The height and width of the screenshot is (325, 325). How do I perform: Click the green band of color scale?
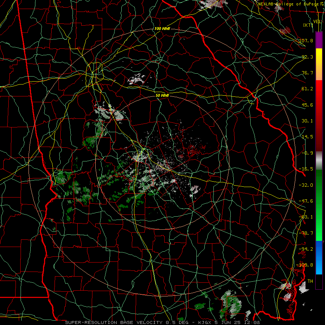319,205
